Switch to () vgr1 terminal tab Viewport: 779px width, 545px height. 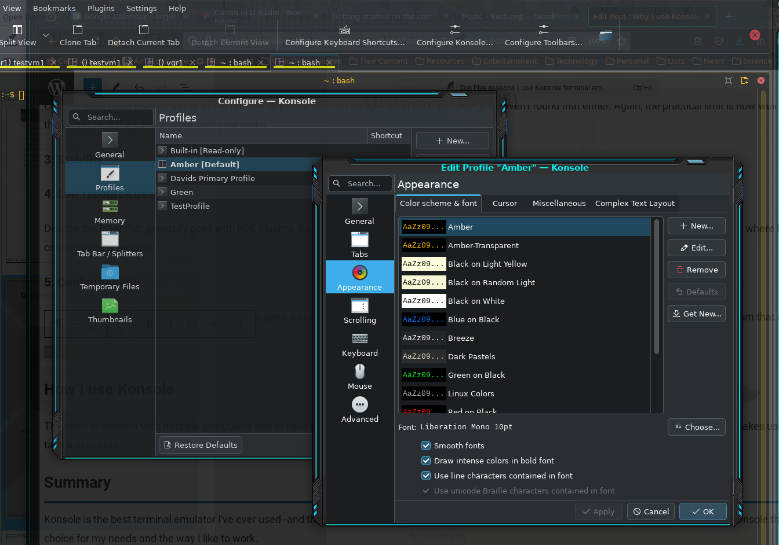pyautogui.click(x=170, y=62)
